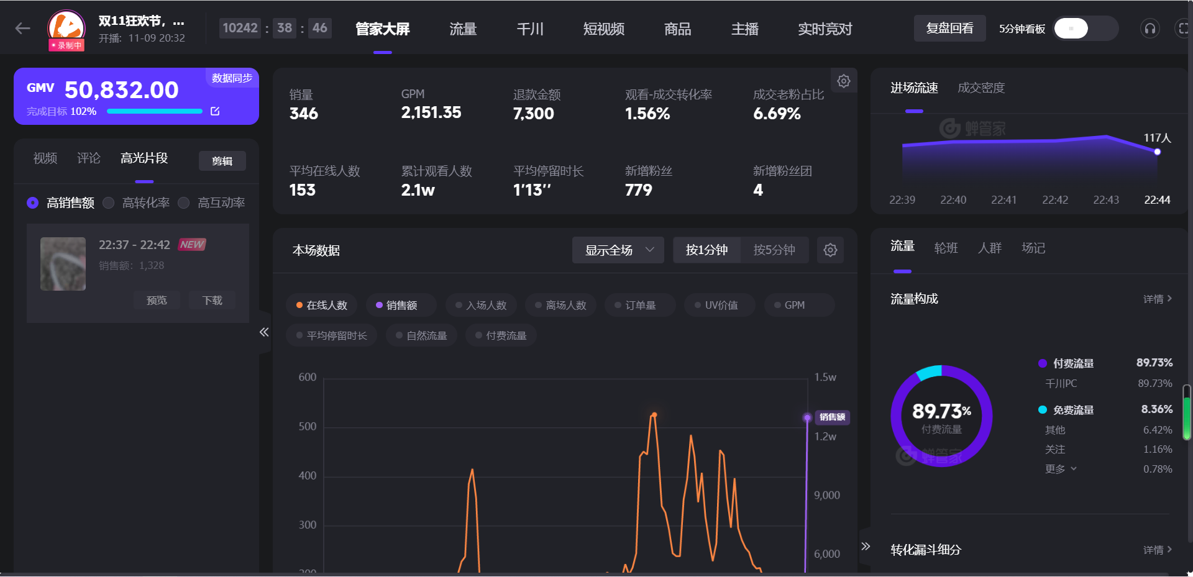Switch to the 成交密度 tab

(981, 88)
